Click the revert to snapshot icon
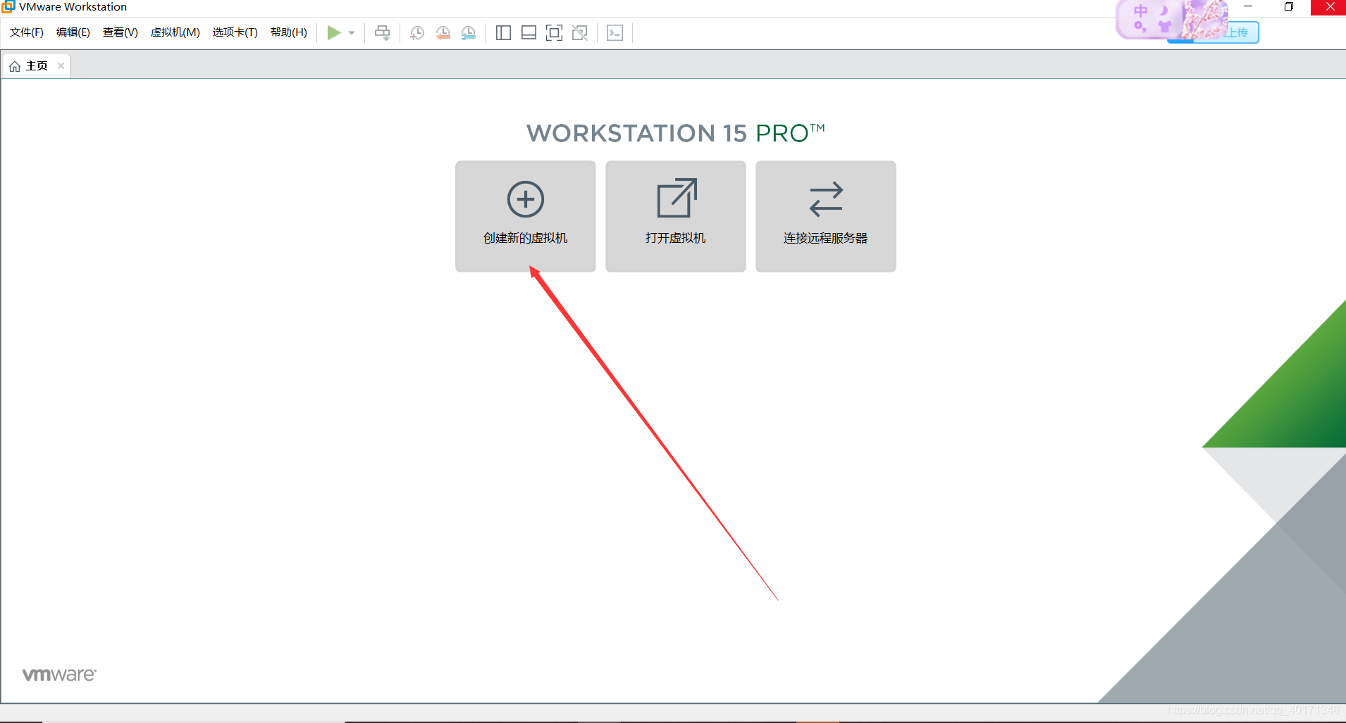Image resolution: width=1346 pixels, height=723 pixels. [443, 32]
